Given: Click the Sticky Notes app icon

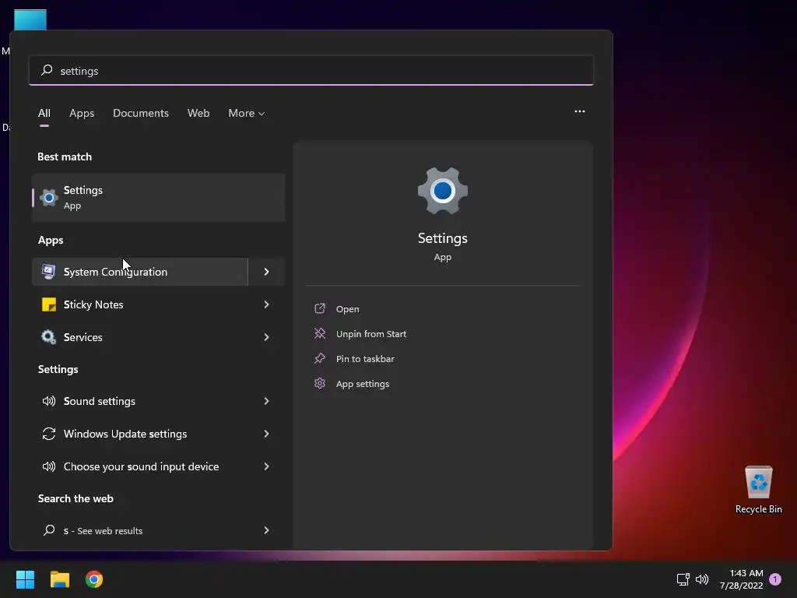Looking at the screenshot, I should [49, 304].
